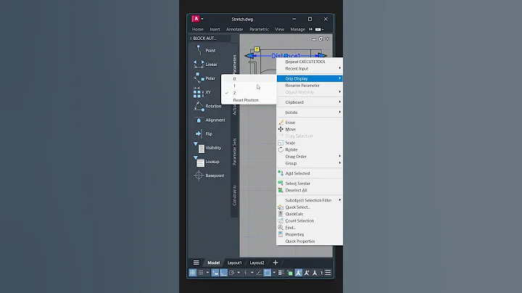Screen dimensions: 522x293
Task: Expand the Clipboard submenu
Action: click(310, 102)
